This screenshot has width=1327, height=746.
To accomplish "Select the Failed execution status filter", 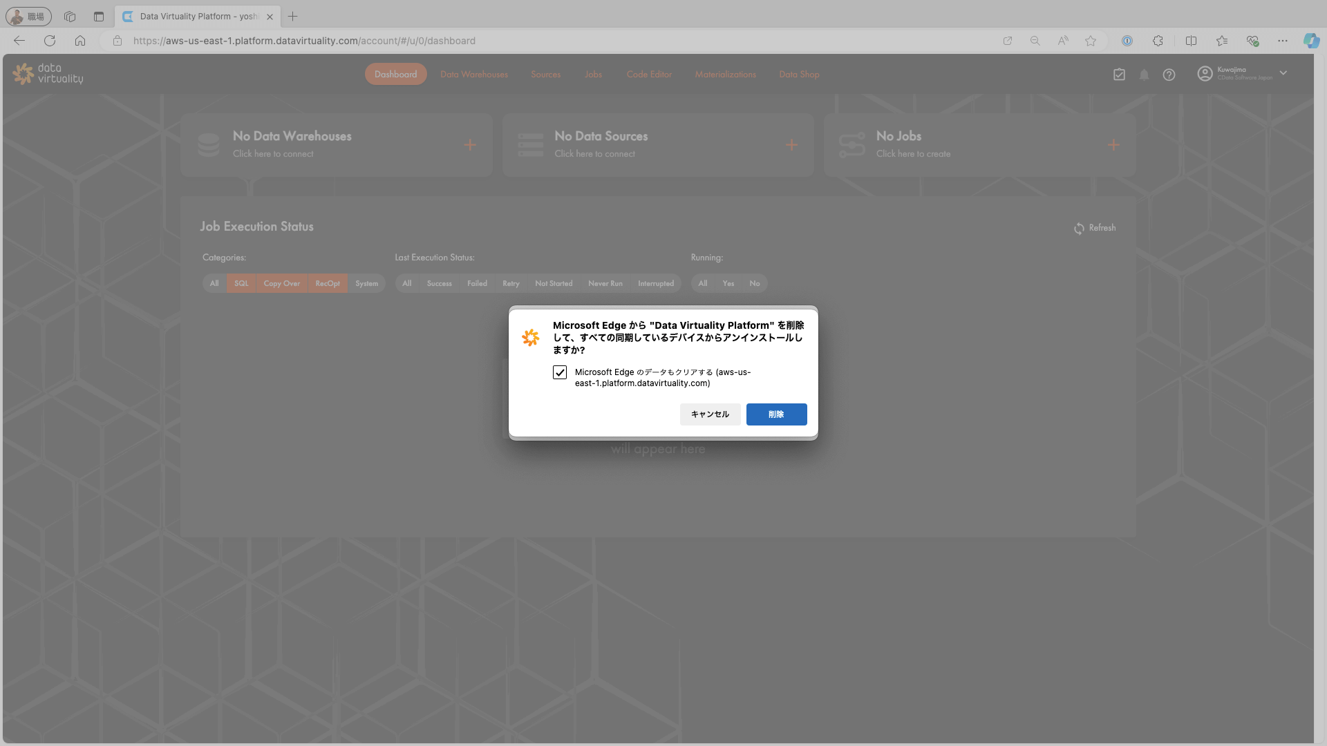I will [477, 284].
